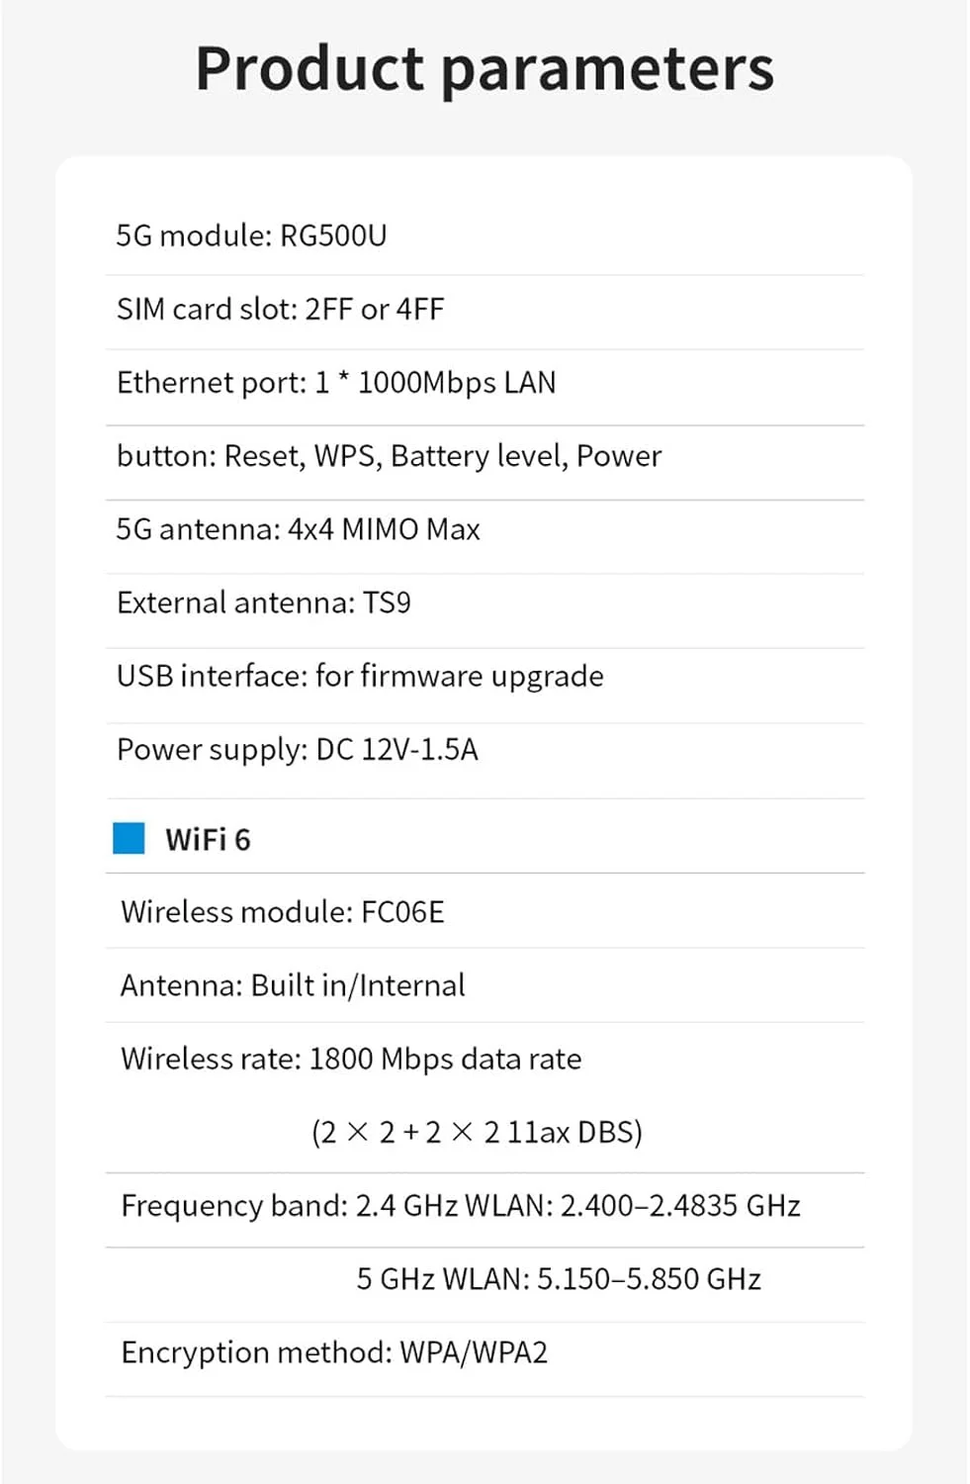
Task: Select the 5G module RG500U row
Action: (251, 235)
